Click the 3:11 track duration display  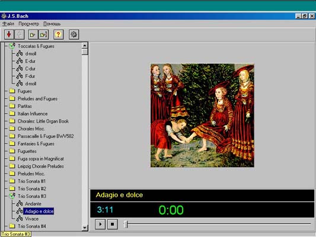pyautogui.click(x=105, y=210)
